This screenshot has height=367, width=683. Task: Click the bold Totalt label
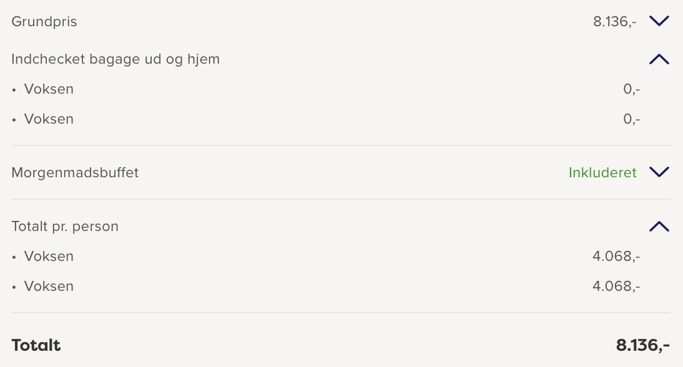tap(36, 345)
